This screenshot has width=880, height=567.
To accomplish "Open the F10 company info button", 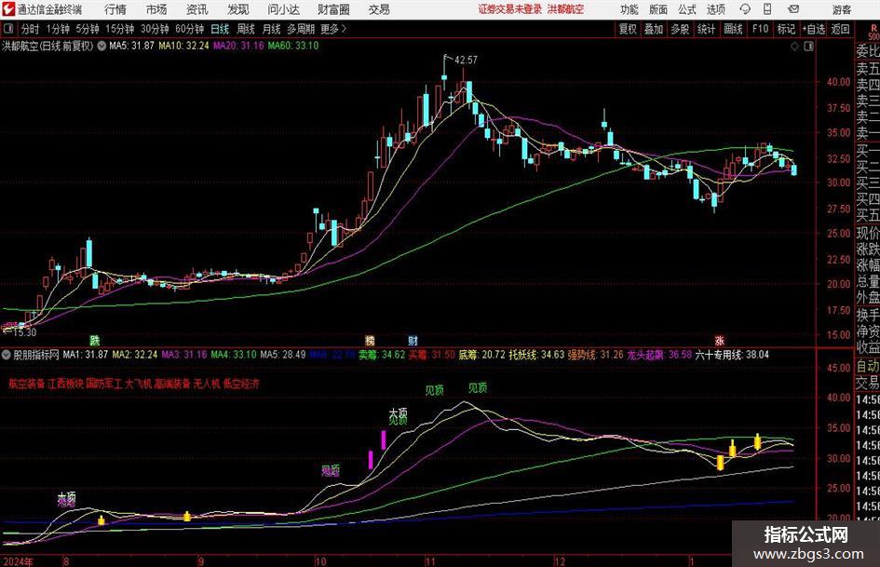I will point(761,29).
